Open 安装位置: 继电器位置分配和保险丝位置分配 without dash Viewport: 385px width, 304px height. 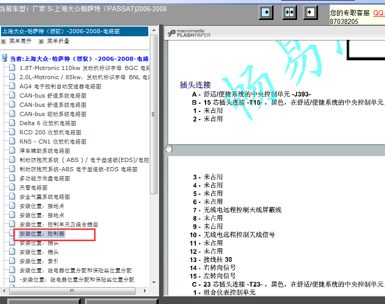click(x=76, y=270)
